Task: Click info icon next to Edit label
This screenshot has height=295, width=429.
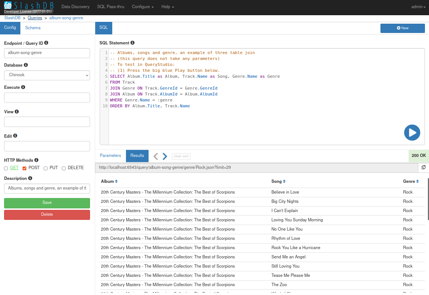Action: [x=15, y=135]
